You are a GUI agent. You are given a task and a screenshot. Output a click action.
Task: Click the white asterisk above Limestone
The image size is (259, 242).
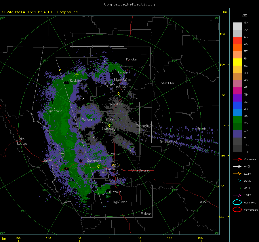coord(54,108)
